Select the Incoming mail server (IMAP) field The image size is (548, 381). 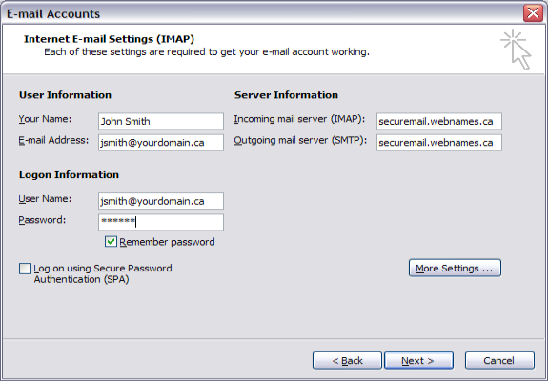(439, 121)
